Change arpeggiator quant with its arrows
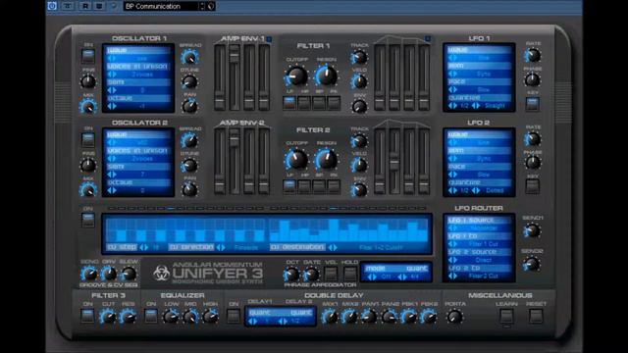The height and width of the screenshot is (353, 628). [x=402, y=277]
